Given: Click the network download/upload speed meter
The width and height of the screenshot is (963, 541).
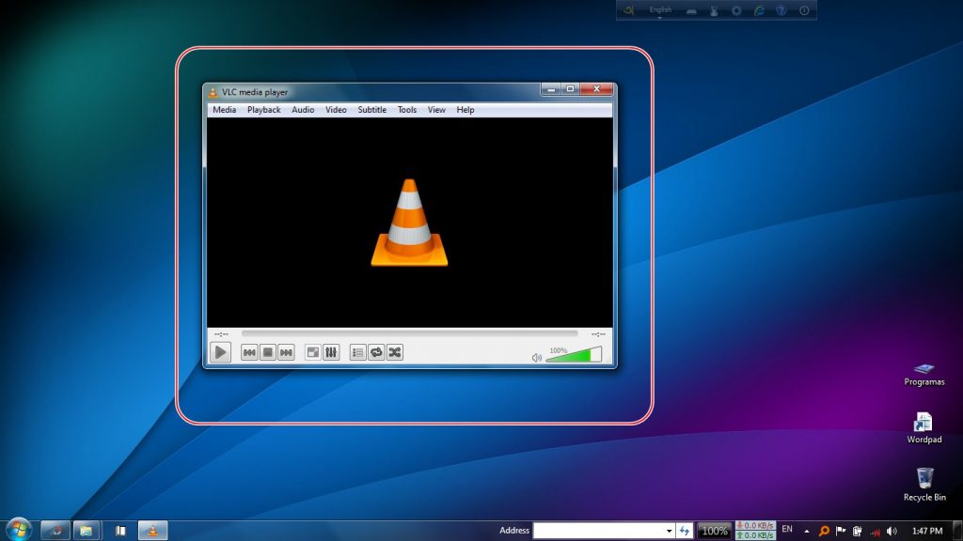Looking at the screenshot, I should [755, 531].
